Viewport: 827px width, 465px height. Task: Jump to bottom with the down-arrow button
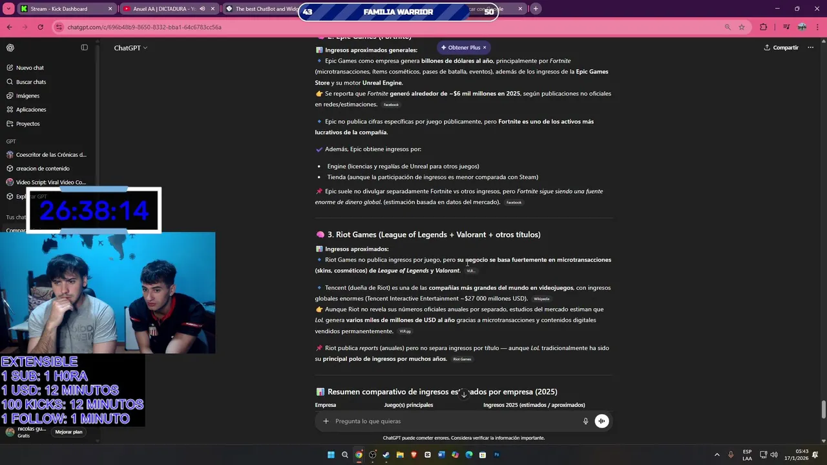pos(463,394)
